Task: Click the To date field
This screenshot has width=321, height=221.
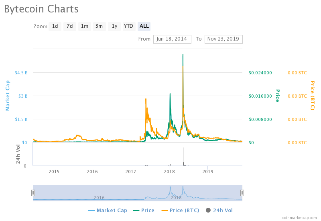Action: (223, 39)
